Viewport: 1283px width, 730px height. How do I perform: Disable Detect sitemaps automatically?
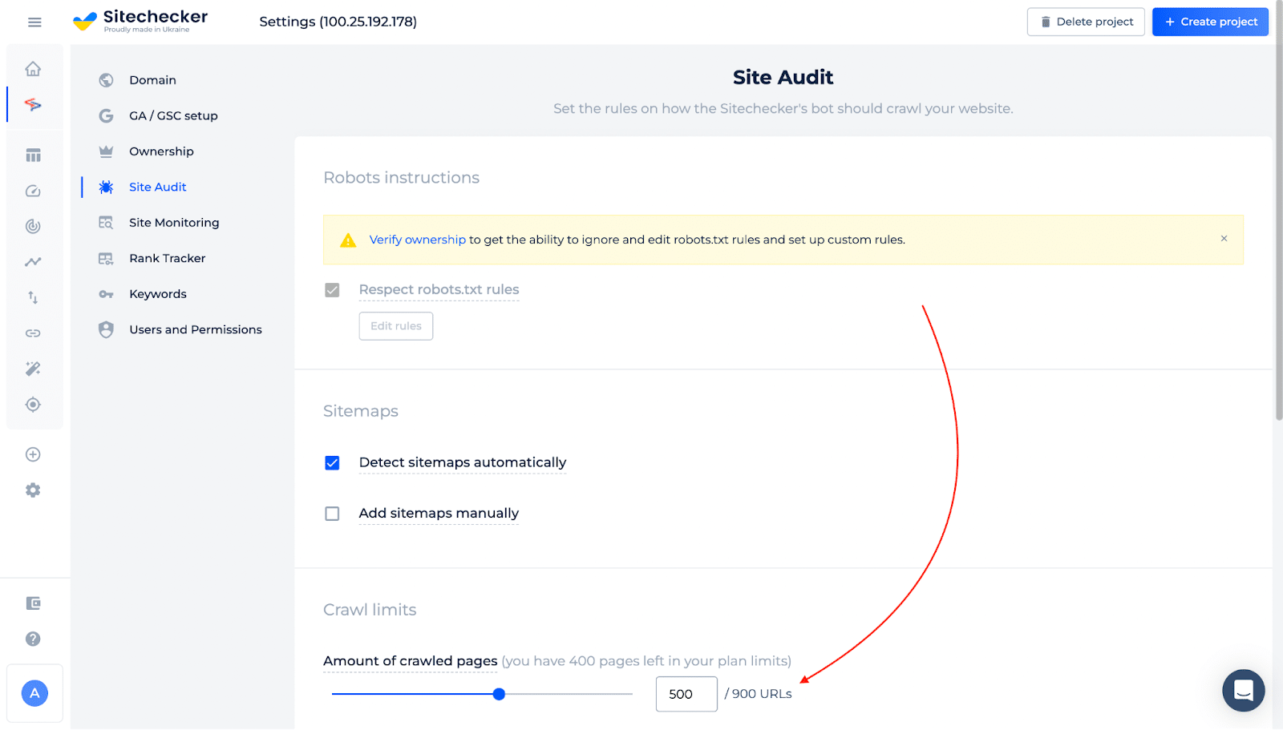tap(332, 462)
